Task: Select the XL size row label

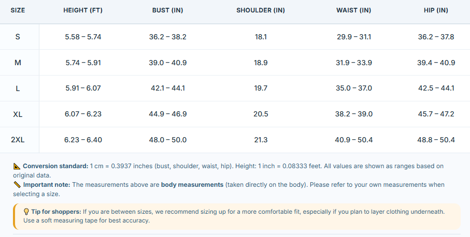Action: tap(18, 114)
